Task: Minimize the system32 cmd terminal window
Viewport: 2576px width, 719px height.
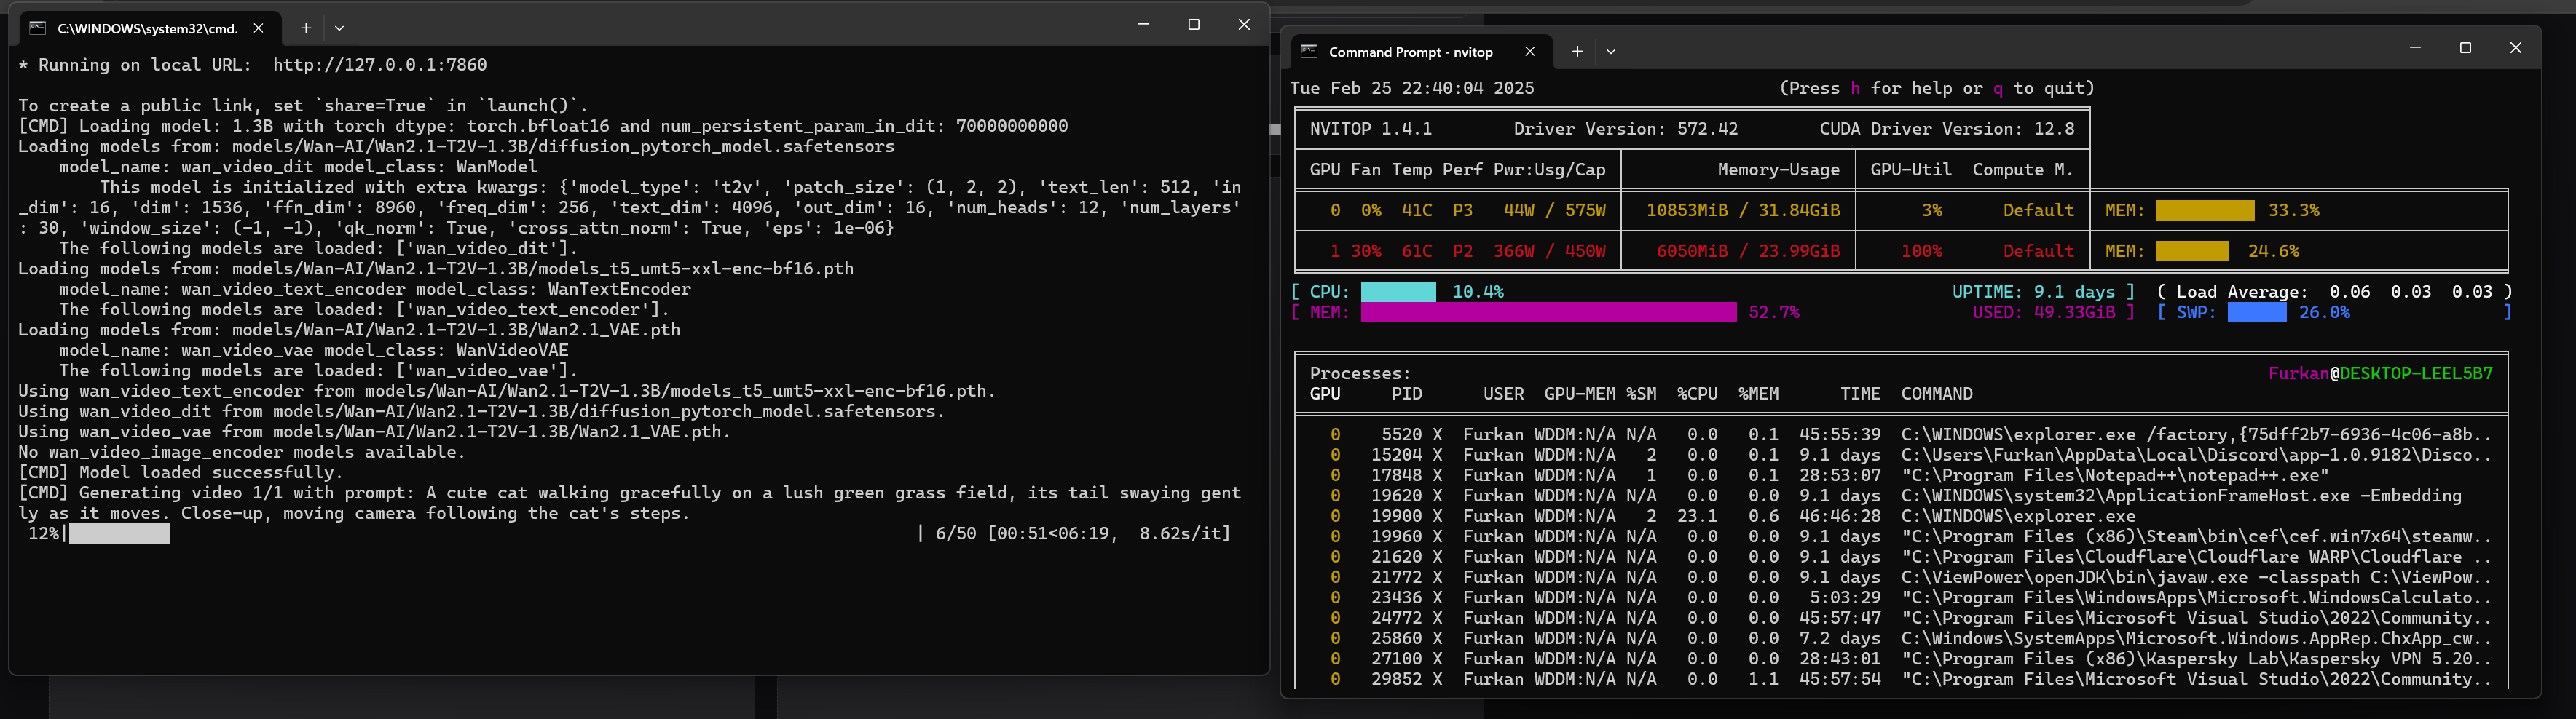Action: [1143, 24]
